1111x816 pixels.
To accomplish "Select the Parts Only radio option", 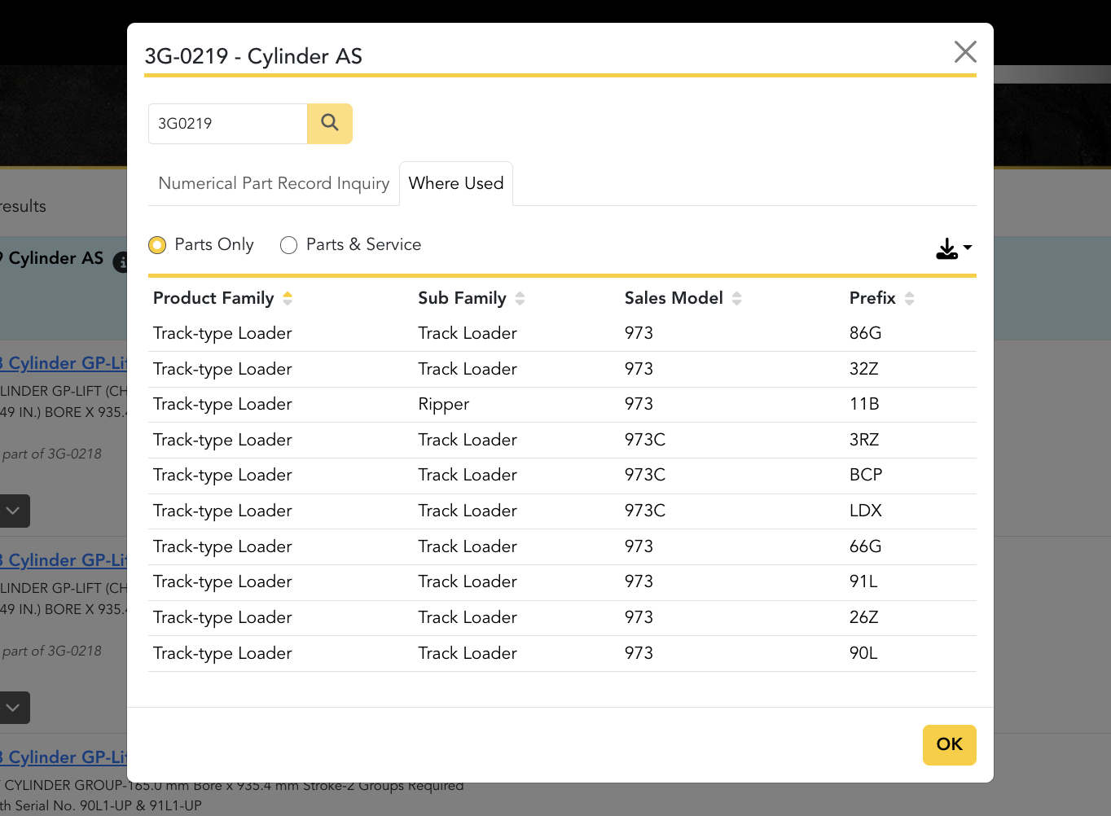I will pos(157,245).
